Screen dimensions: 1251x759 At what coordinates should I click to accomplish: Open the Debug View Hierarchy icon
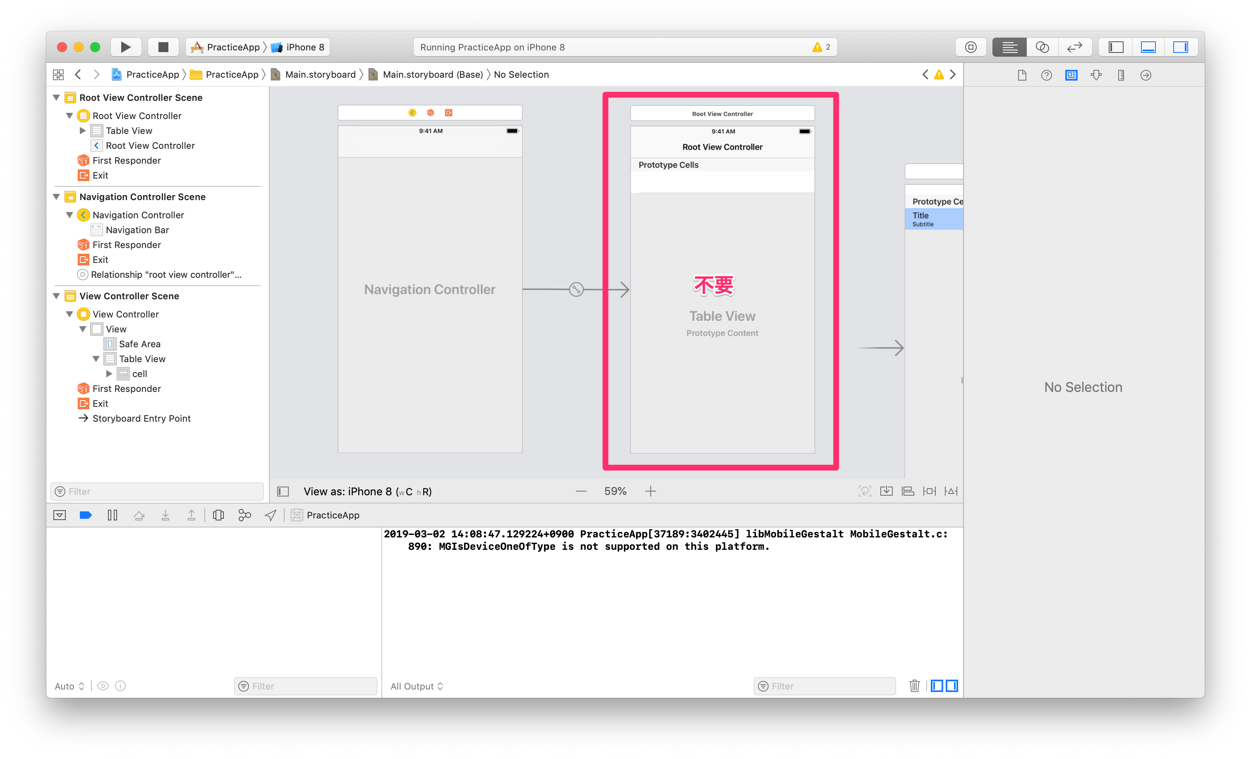[218, 515]
